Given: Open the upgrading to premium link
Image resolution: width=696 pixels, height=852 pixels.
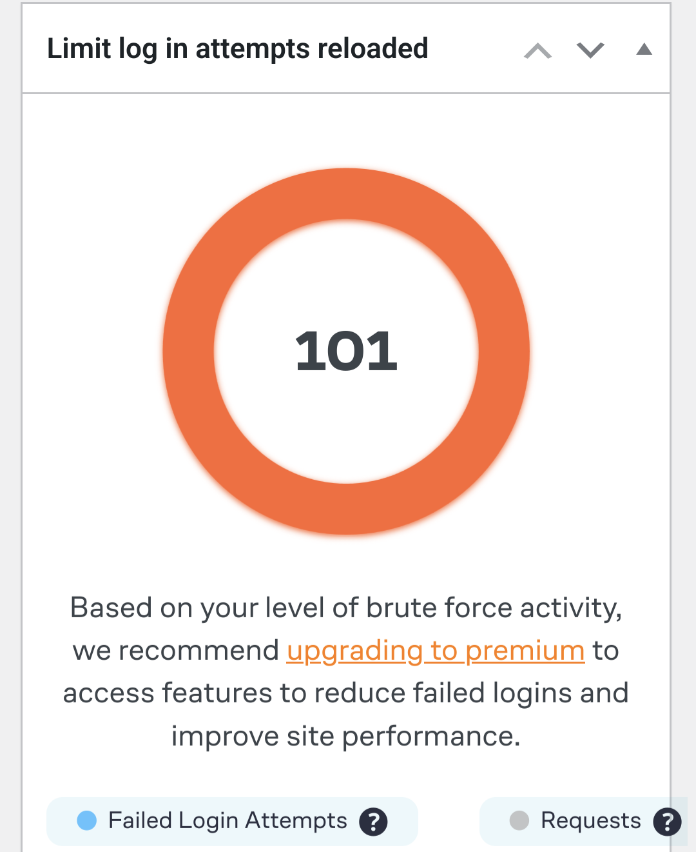Looking at the screenshot, I should coord(436,650).
